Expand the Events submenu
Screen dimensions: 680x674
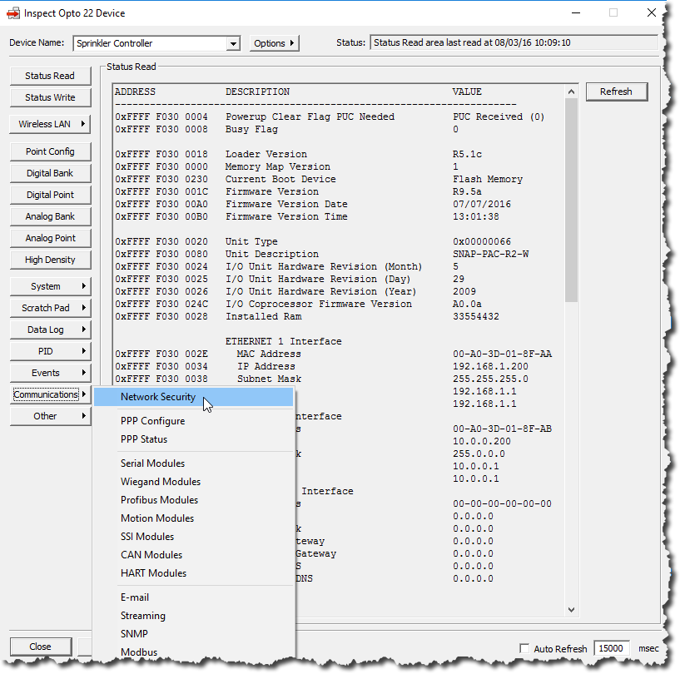coord(49,372)
